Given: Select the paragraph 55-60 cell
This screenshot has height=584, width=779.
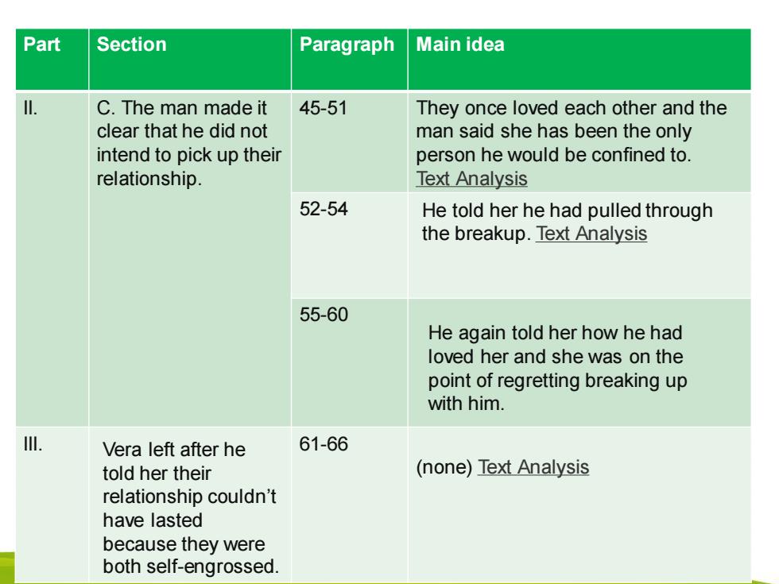Looking at the screenshot, I should click(x=349, y=362).
